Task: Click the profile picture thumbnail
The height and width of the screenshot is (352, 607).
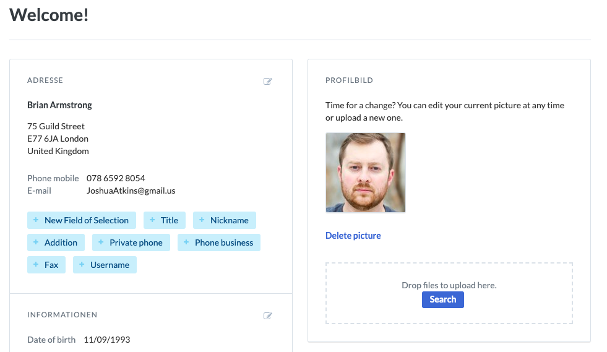Action: pos(366,173)
